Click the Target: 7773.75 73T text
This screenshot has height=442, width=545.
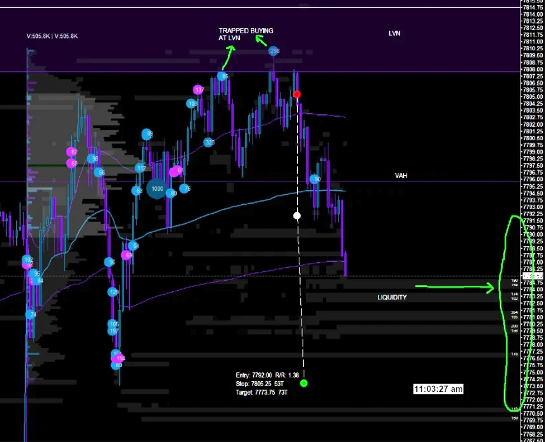coord(262,392)
